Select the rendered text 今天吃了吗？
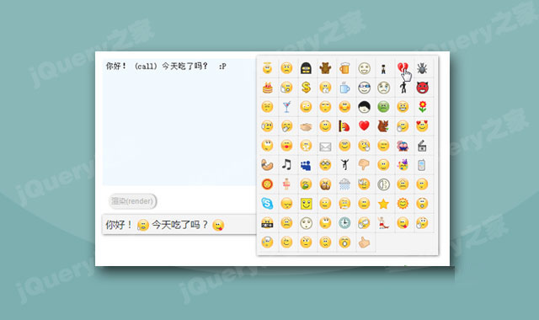This screenshot has height=320, width=539. [x=180, y=225]
